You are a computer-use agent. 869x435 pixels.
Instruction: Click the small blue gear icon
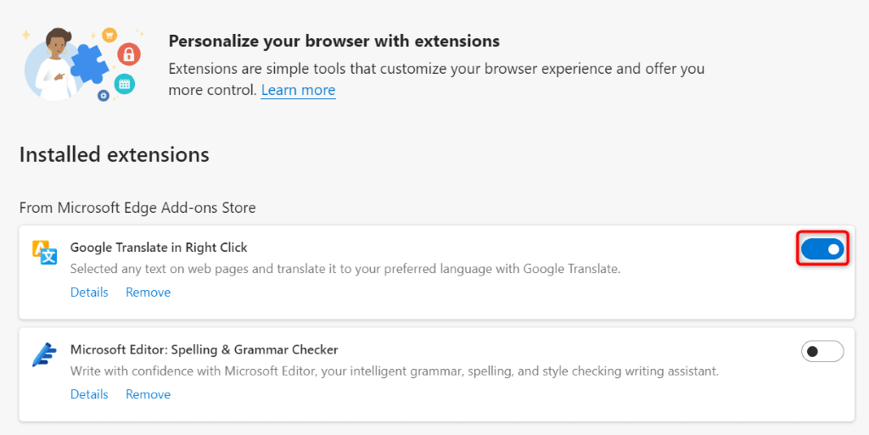(104, 96)
